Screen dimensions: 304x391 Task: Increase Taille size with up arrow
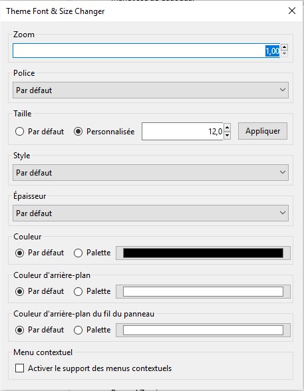(227, 128)
